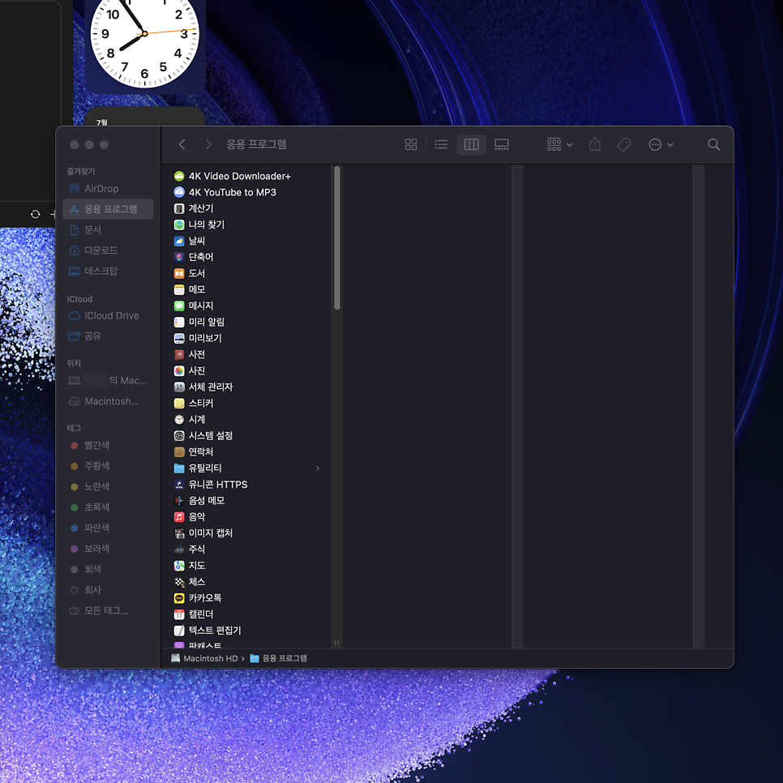Viewport: 783px width, 783px height.
Task: Filter by the gray tag 회색
Action: click(x=108, y=569)
